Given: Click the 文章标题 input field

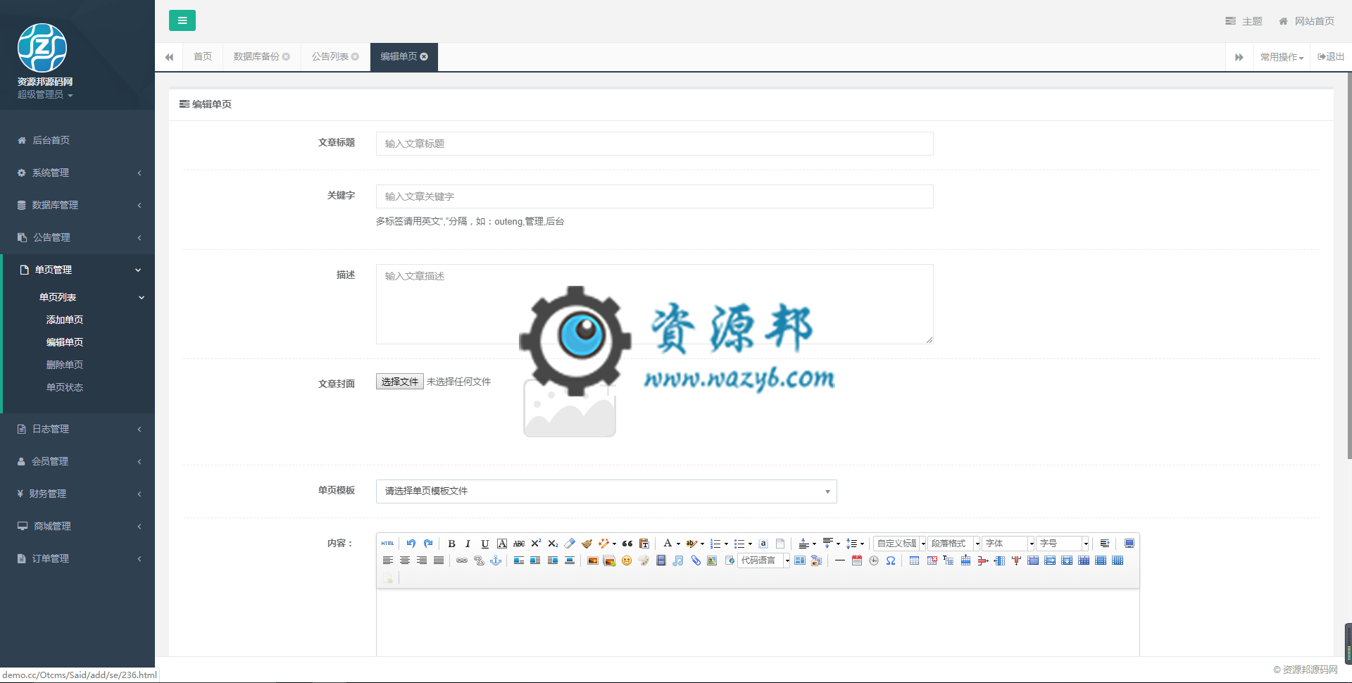Looking at the screenshot, I should (655, 144).
